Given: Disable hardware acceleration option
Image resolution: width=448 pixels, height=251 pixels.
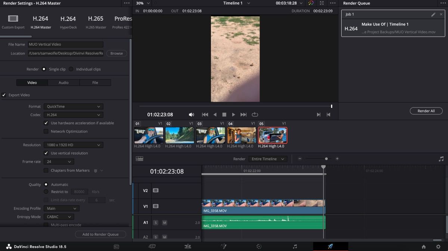Looking at the screenshot, I should pos(46,123).
